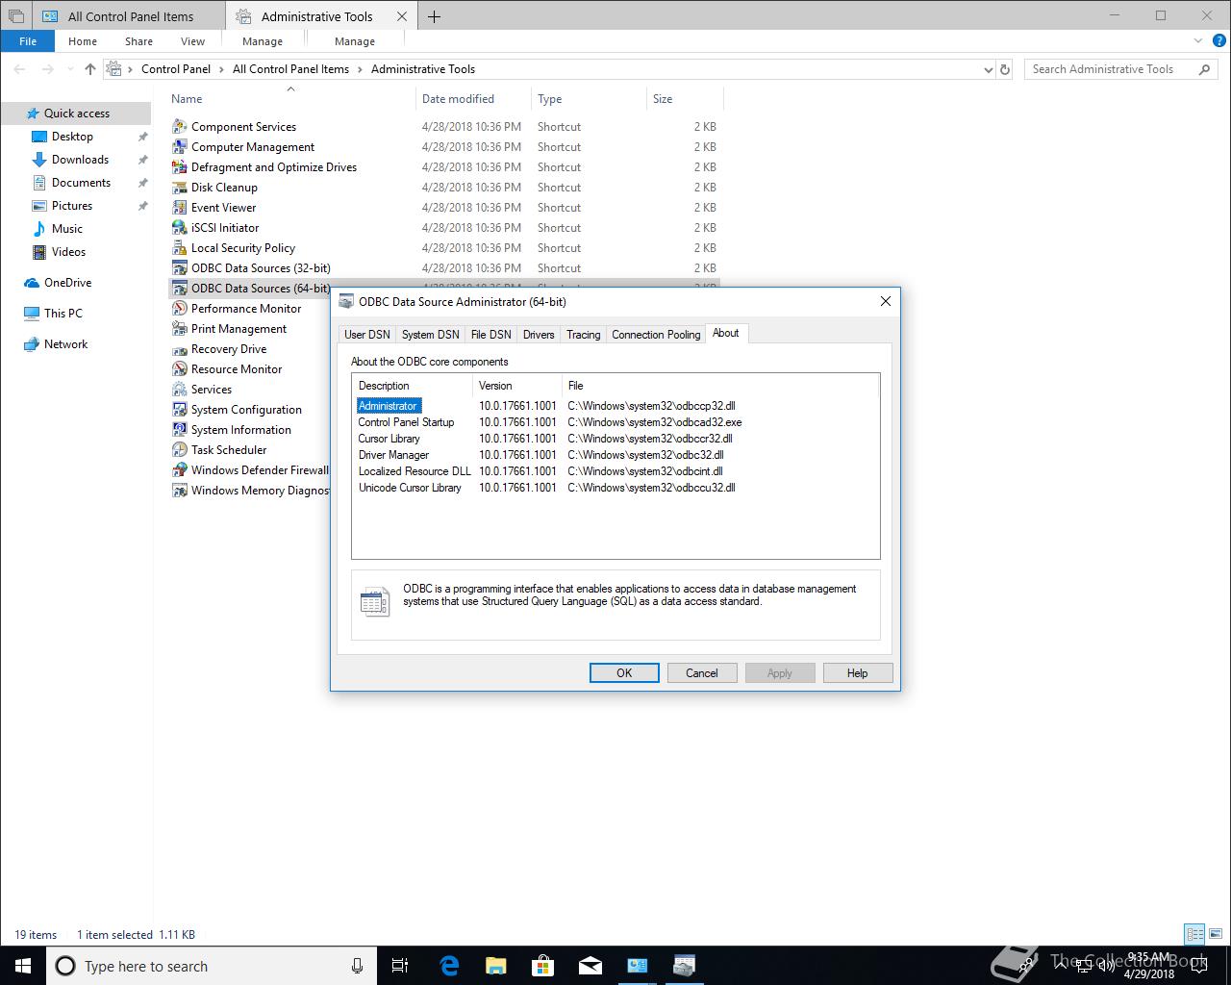Switch to Connection Pooling tab
This screenshot has width=1231, height=985.
coord(656,335)
